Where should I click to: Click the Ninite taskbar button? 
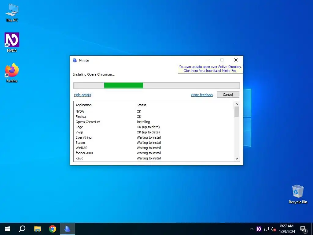tap(68, 229)
